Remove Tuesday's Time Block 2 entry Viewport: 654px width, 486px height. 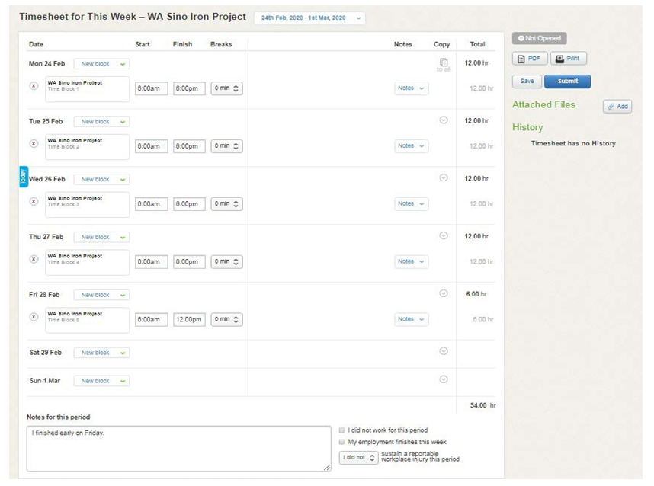click(x=34, y=144)
